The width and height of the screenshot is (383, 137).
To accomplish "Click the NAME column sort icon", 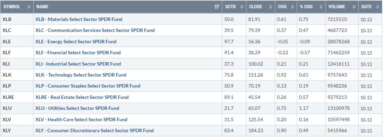I will [217, 7].
